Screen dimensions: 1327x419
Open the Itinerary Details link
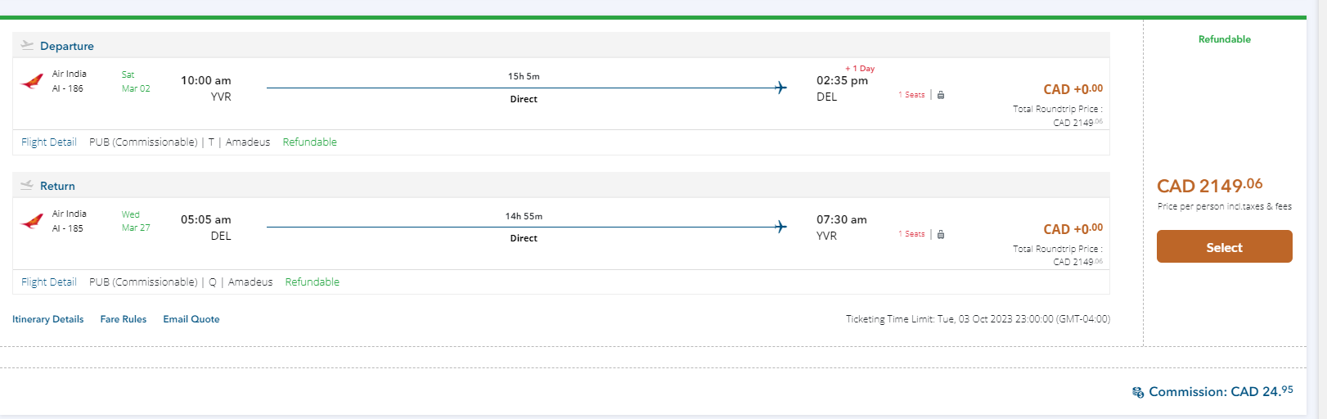click(47, 319)
